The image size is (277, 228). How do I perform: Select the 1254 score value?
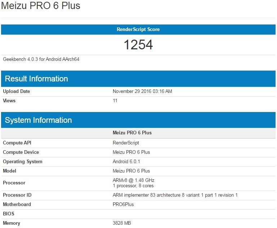click(138, 45)
